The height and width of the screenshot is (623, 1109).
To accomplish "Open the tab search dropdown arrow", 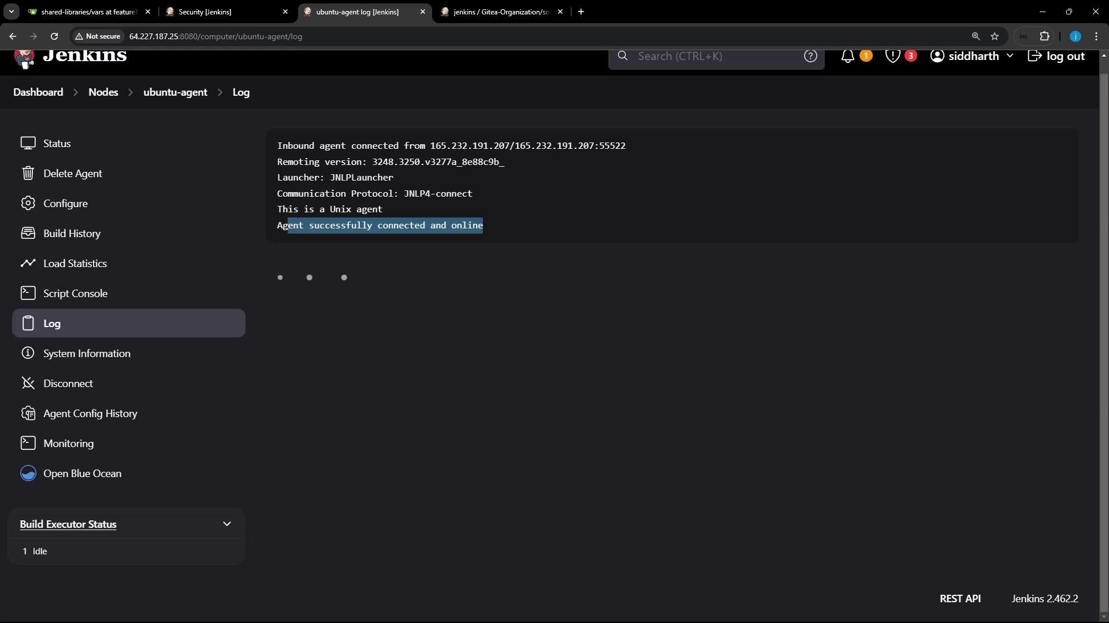I will click(x=11, y=12).
